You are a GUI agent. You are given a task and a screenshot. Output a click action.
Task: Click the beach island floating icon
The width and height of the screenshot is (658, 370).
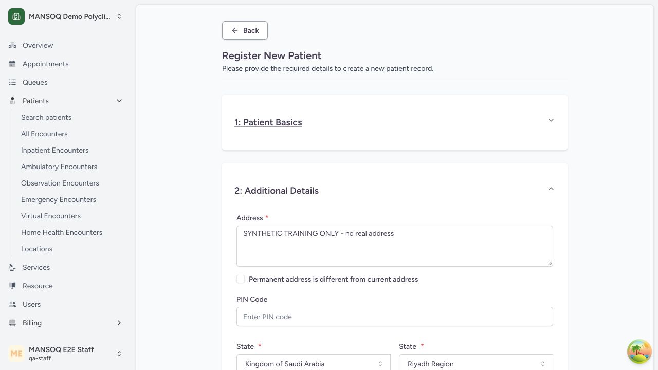pyautogui.click(x=639, y=351)
